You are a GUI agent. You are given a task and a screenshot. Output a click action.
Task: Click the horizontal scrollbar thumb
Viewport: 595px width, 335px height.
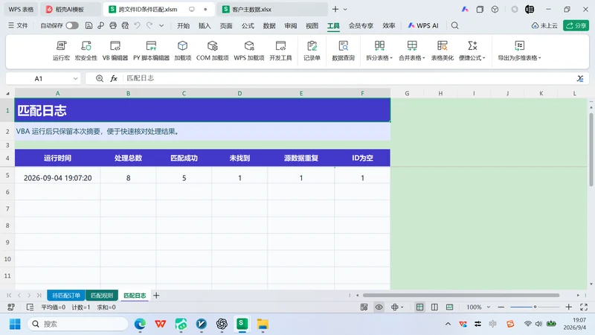461,295
